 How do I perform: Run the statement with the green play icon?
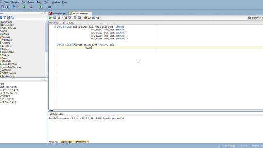click(51, 18)
